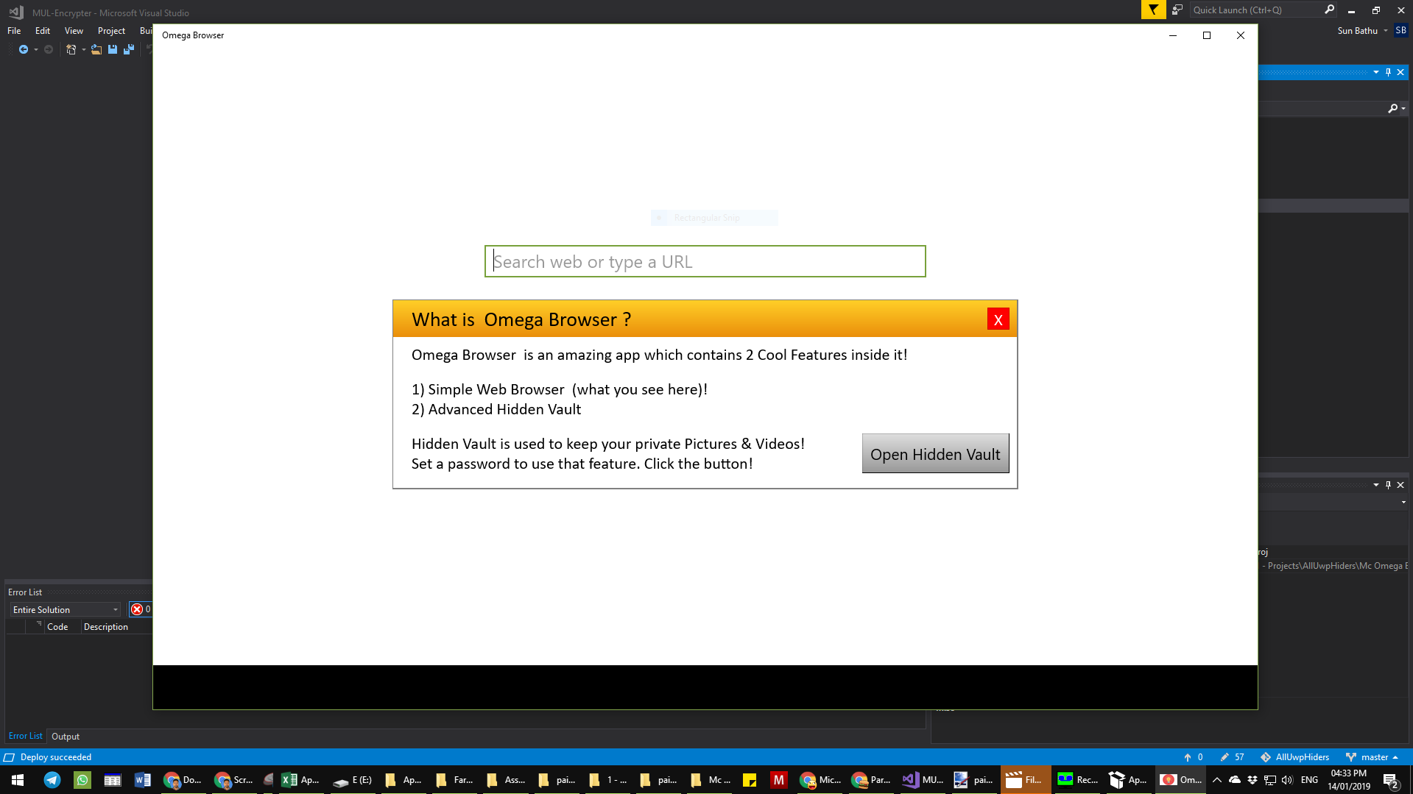The height and width of the screenshot is (794, 1413).
Task: Open the lower right panel window options dropdown
Action: click(x=1375, y=485)
